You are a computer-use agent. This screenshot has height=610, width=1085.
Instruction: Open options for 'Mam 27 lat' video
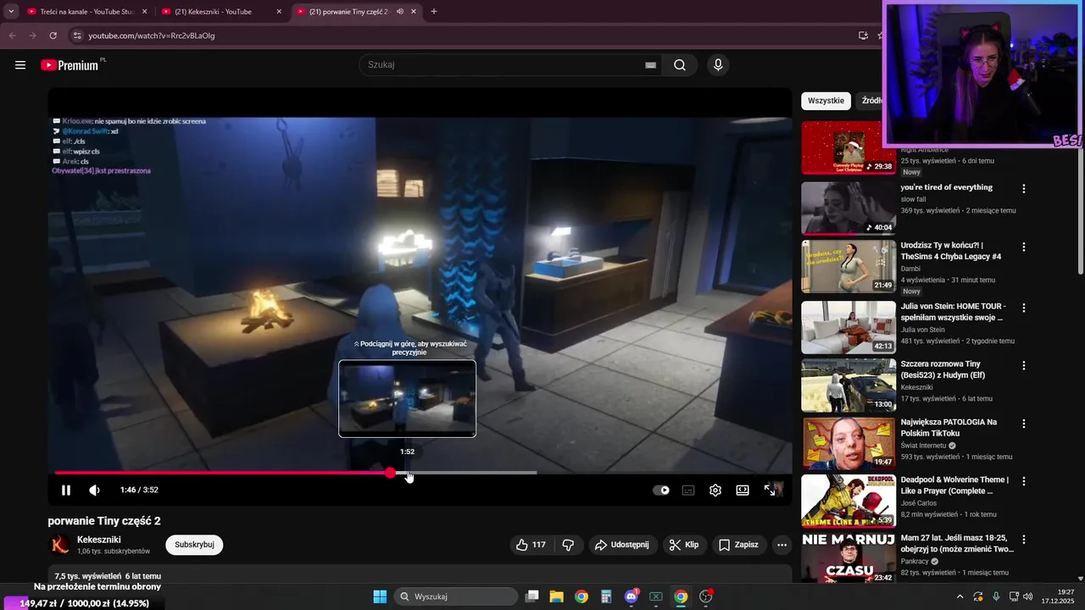pos(1024,539)
